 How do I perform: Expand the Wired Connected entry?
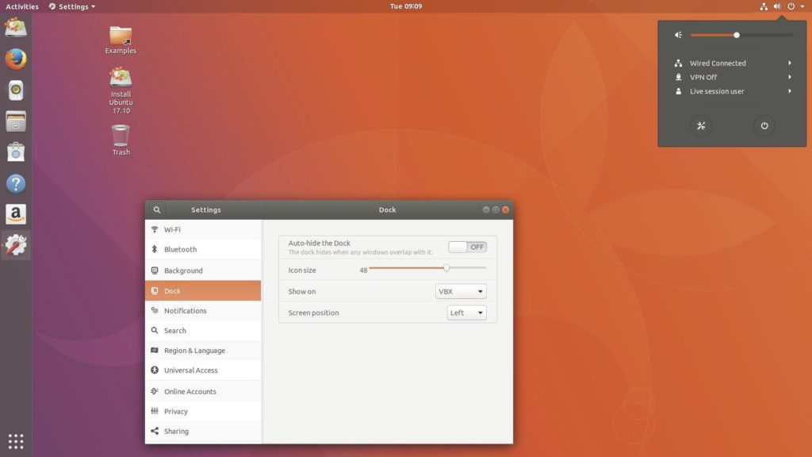[718, 63]
